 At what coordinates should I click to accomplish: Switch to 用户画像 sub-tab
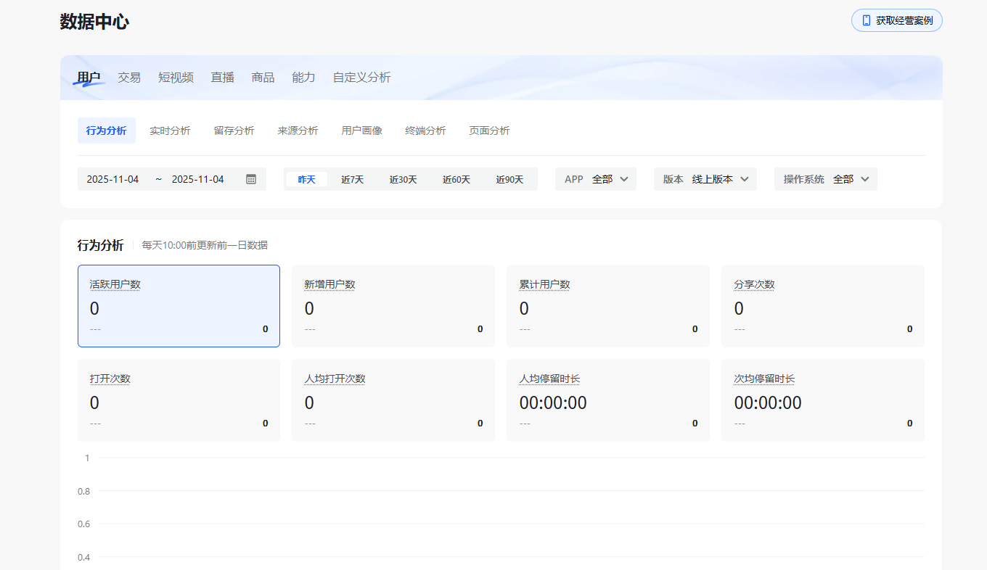361,131
